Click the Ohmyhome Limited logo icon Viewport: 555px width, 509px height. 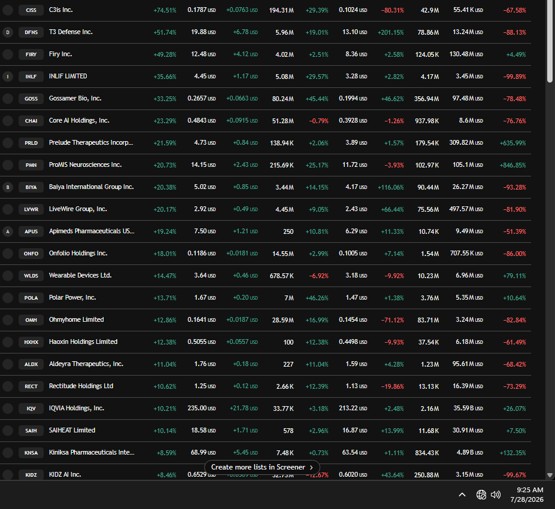pyautogui.click(x=8, y=320)
